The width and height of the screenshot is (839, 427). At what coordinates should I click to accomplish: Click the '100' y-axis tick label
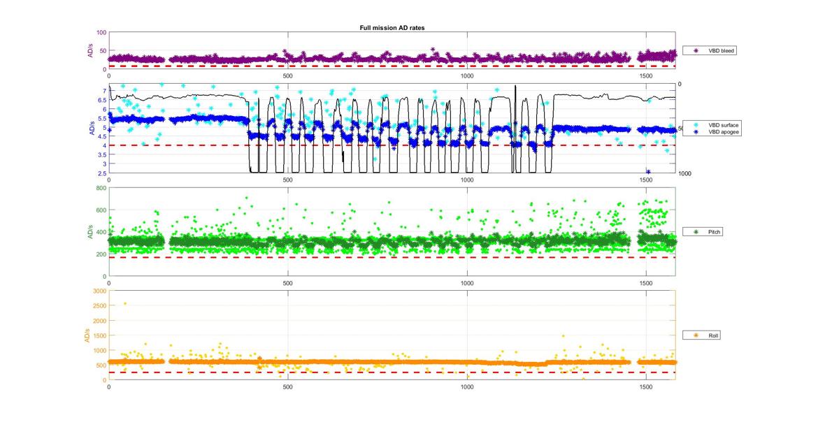click(101, 32)
